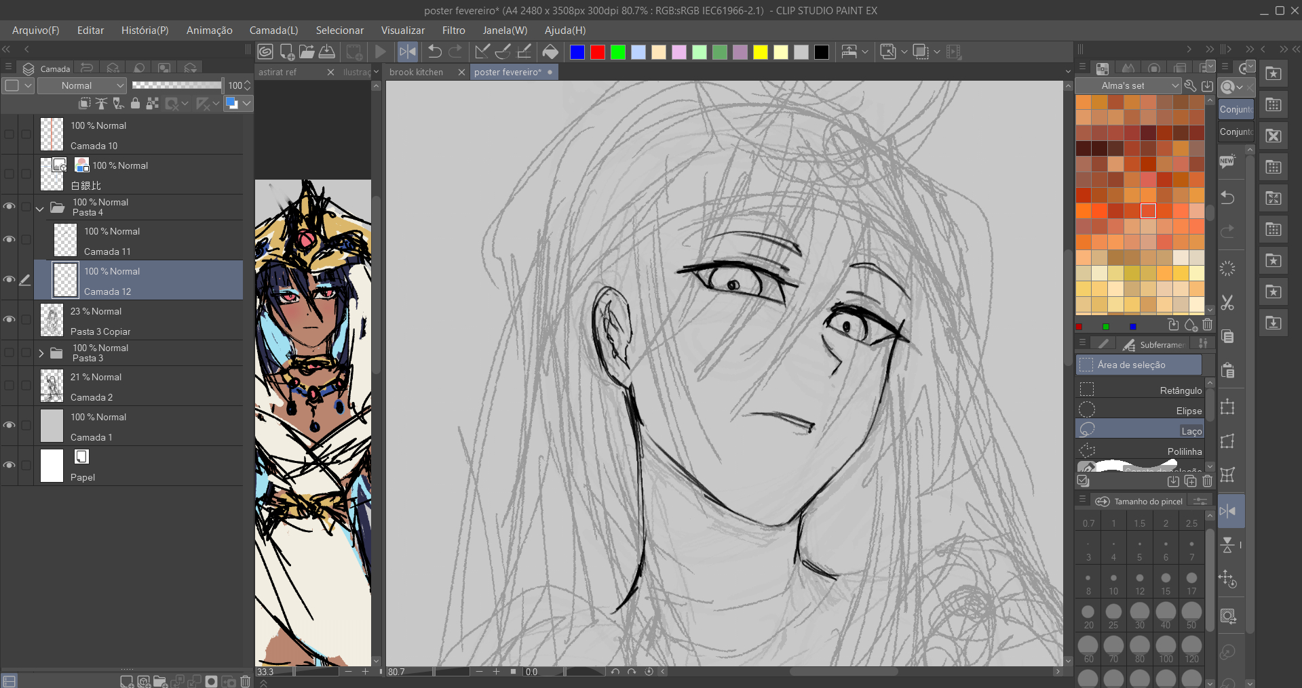Switch to the brook kitchen tab
Viewport: 1302px width, 688px height.
pos(416,72)
